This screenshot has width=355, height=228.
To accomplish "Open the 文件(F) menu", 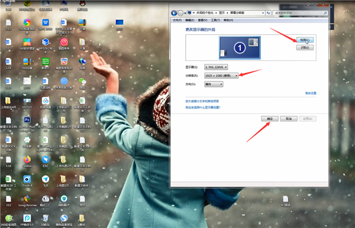I will point(177,20).
